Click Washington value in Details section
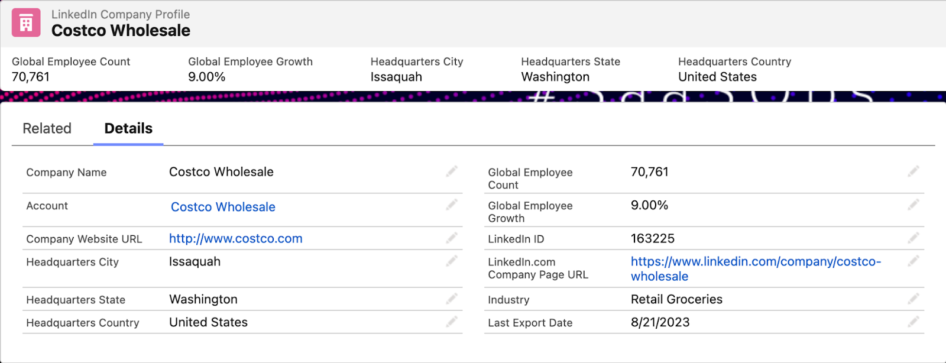The height and width of the screenshot is (363, 946). tap(203, 300)
